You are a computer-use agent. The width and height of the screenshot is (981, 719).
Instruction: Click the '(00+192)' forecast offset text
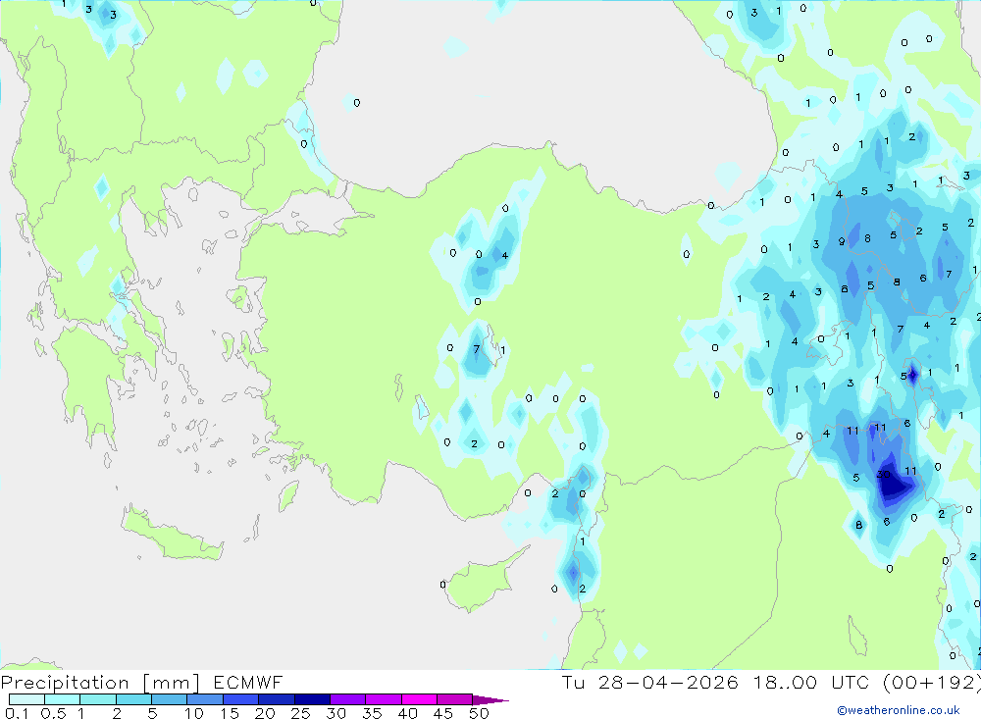click(x=931, y=683)
